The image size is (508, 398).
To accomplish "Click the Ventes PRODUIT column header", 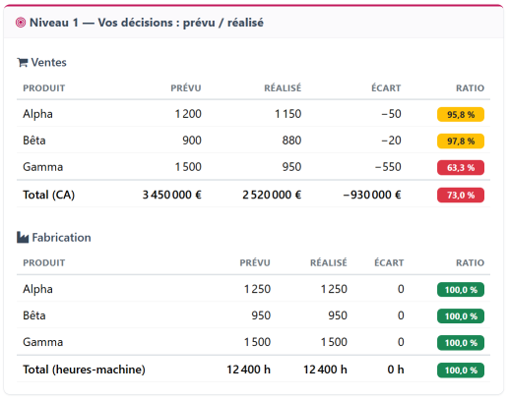I will 44,88.
